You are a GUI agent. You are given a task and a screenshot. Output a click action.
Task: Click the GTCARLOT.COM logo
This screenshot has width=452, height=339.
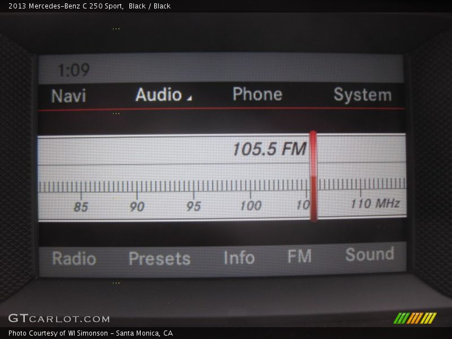(59, 319)
